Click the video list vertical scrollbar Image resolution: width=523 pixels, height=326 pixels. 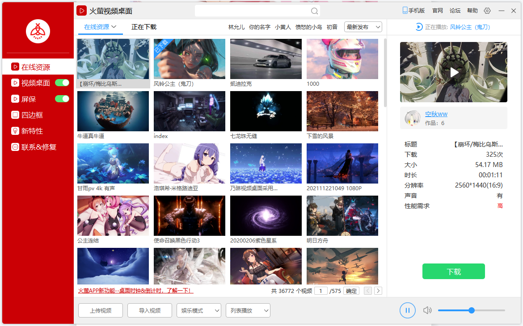[x=385, y=73]
